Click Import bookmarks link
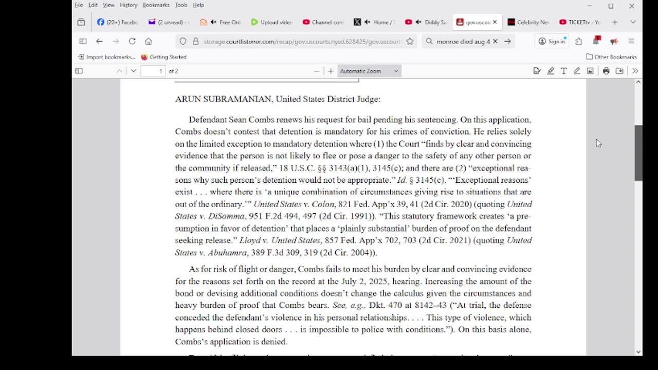This screenshot has width=658, height=370. click(x=107, y=57)
